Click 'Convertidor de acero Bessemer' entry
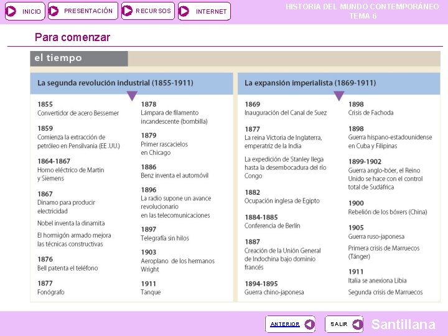The height and width of the screenshot is (336, 448). [x=78, y=113]
